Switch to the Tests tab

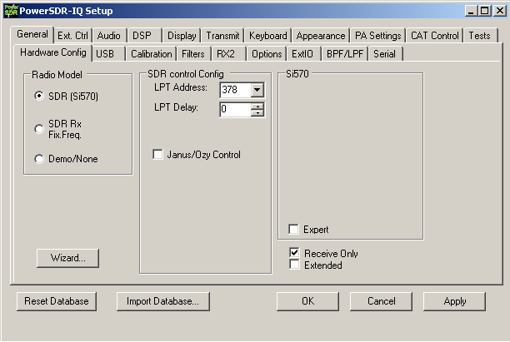point(479,36)
